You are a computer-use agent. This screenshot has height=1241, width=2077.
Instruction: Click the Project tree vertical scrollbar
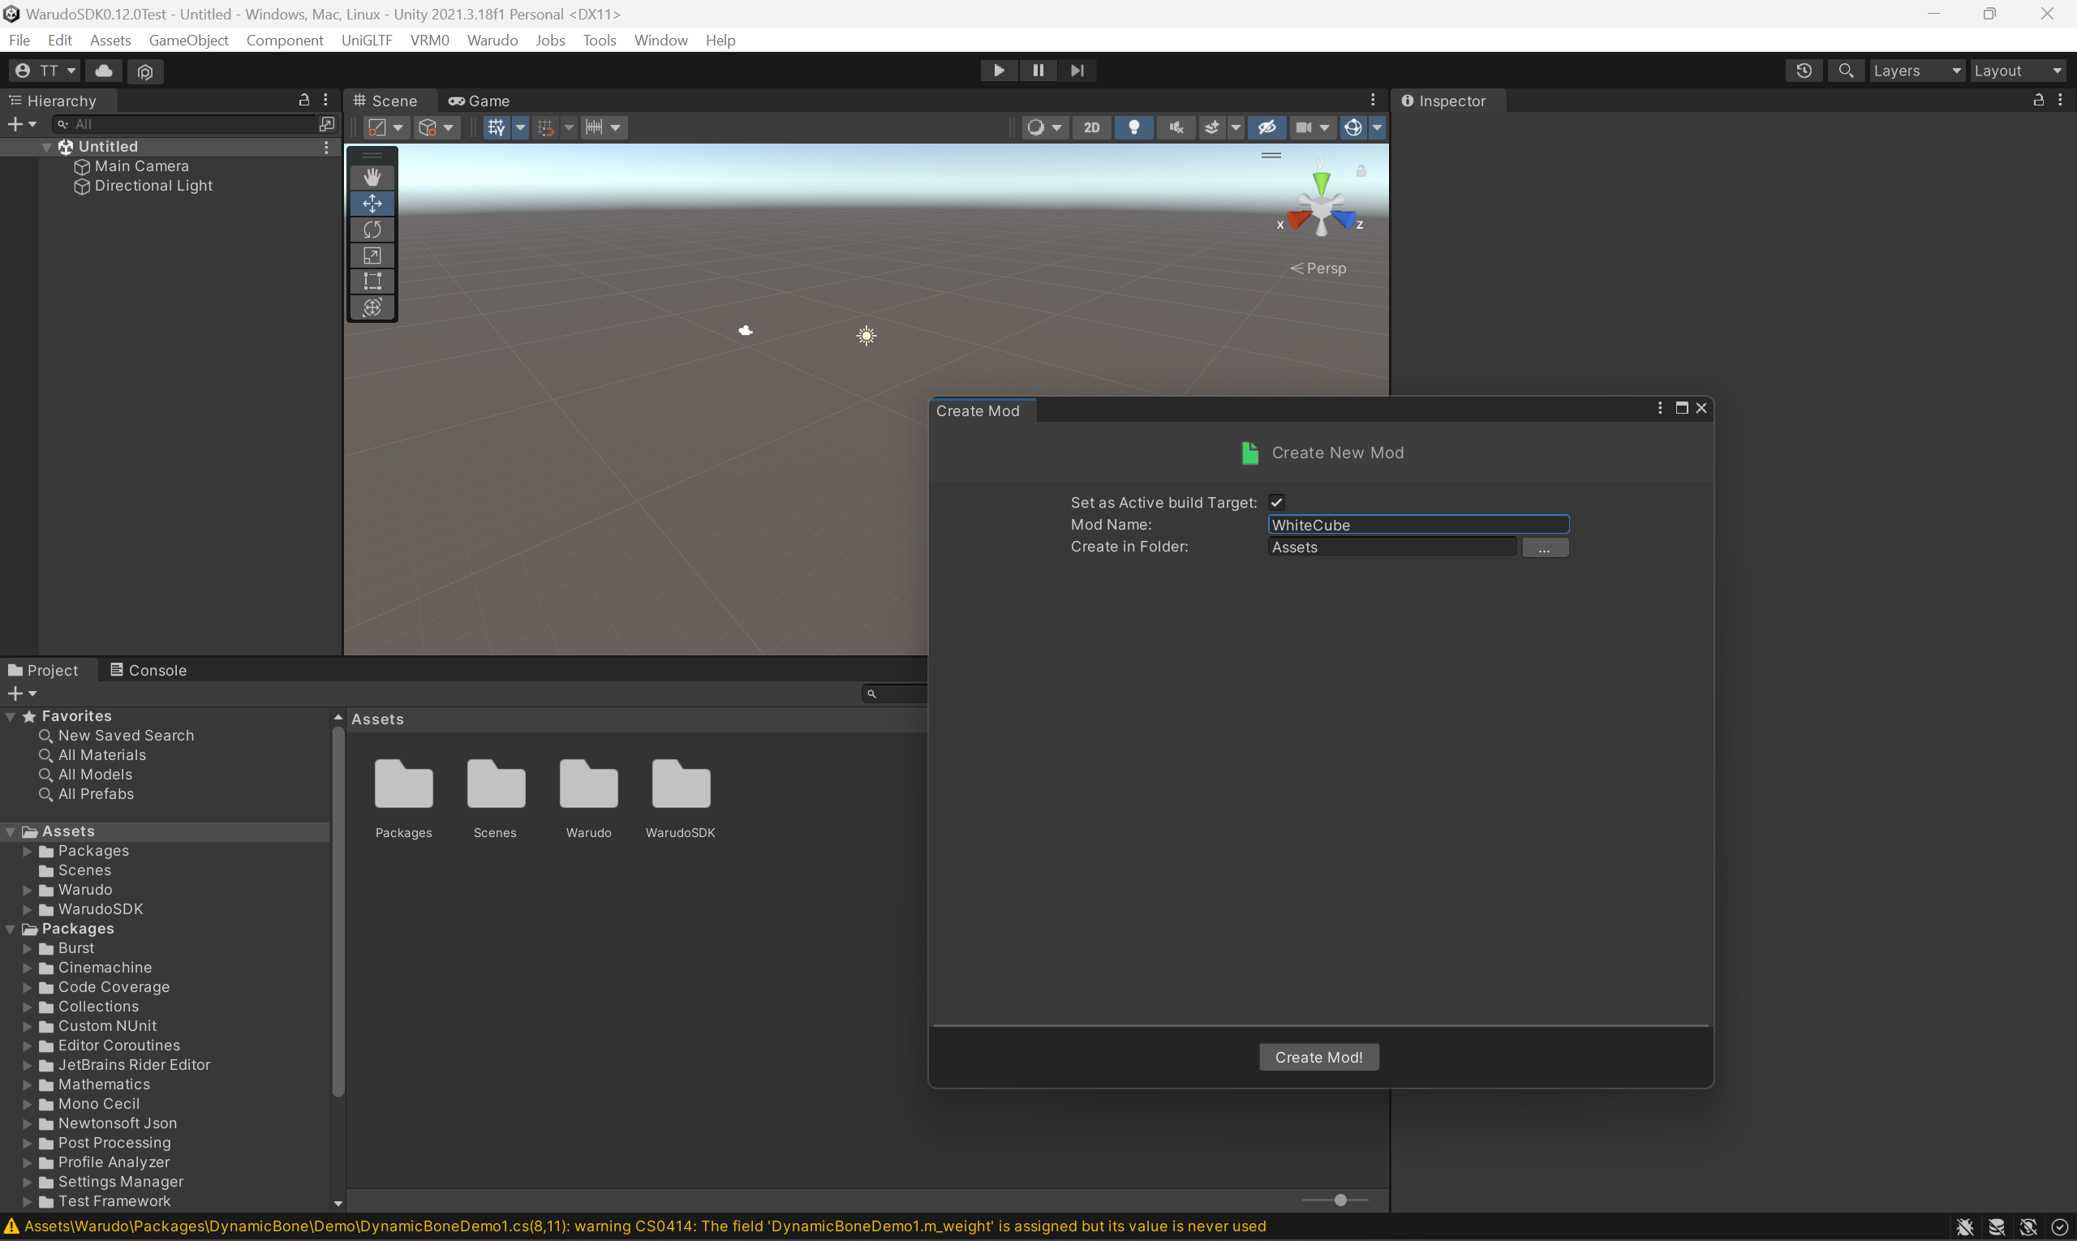(x=338, y=912)
